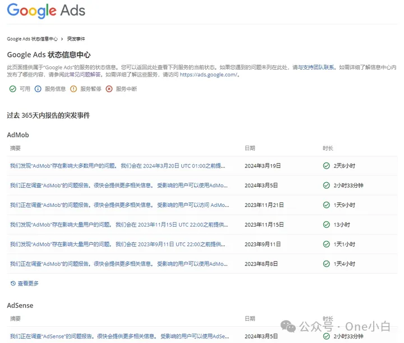Click date cell 2023年9月11日
This screenshot has width=404, height=343.
click(263, 245)
